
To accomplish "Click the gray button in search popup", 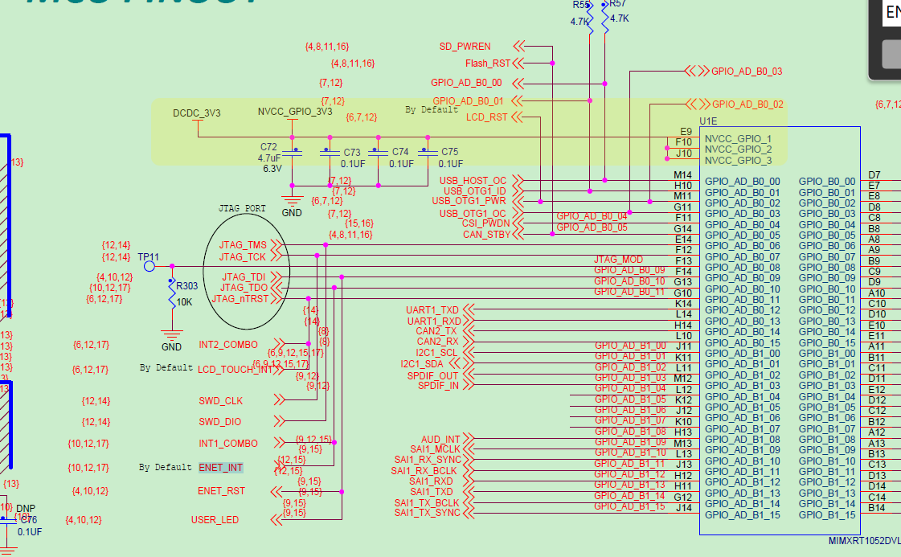I will tap(891, 55).
